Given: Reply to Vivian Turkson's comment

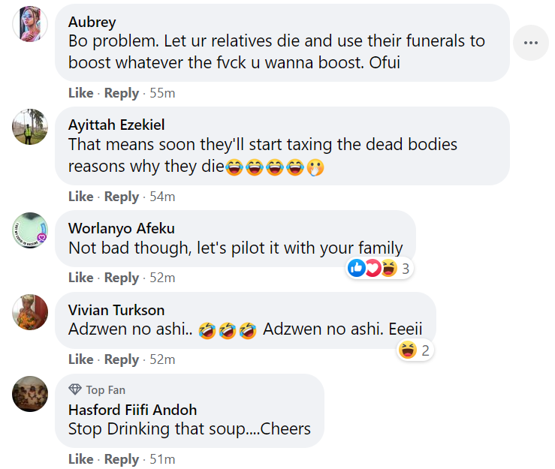Looking at the screenshot, I should (122, 359).
